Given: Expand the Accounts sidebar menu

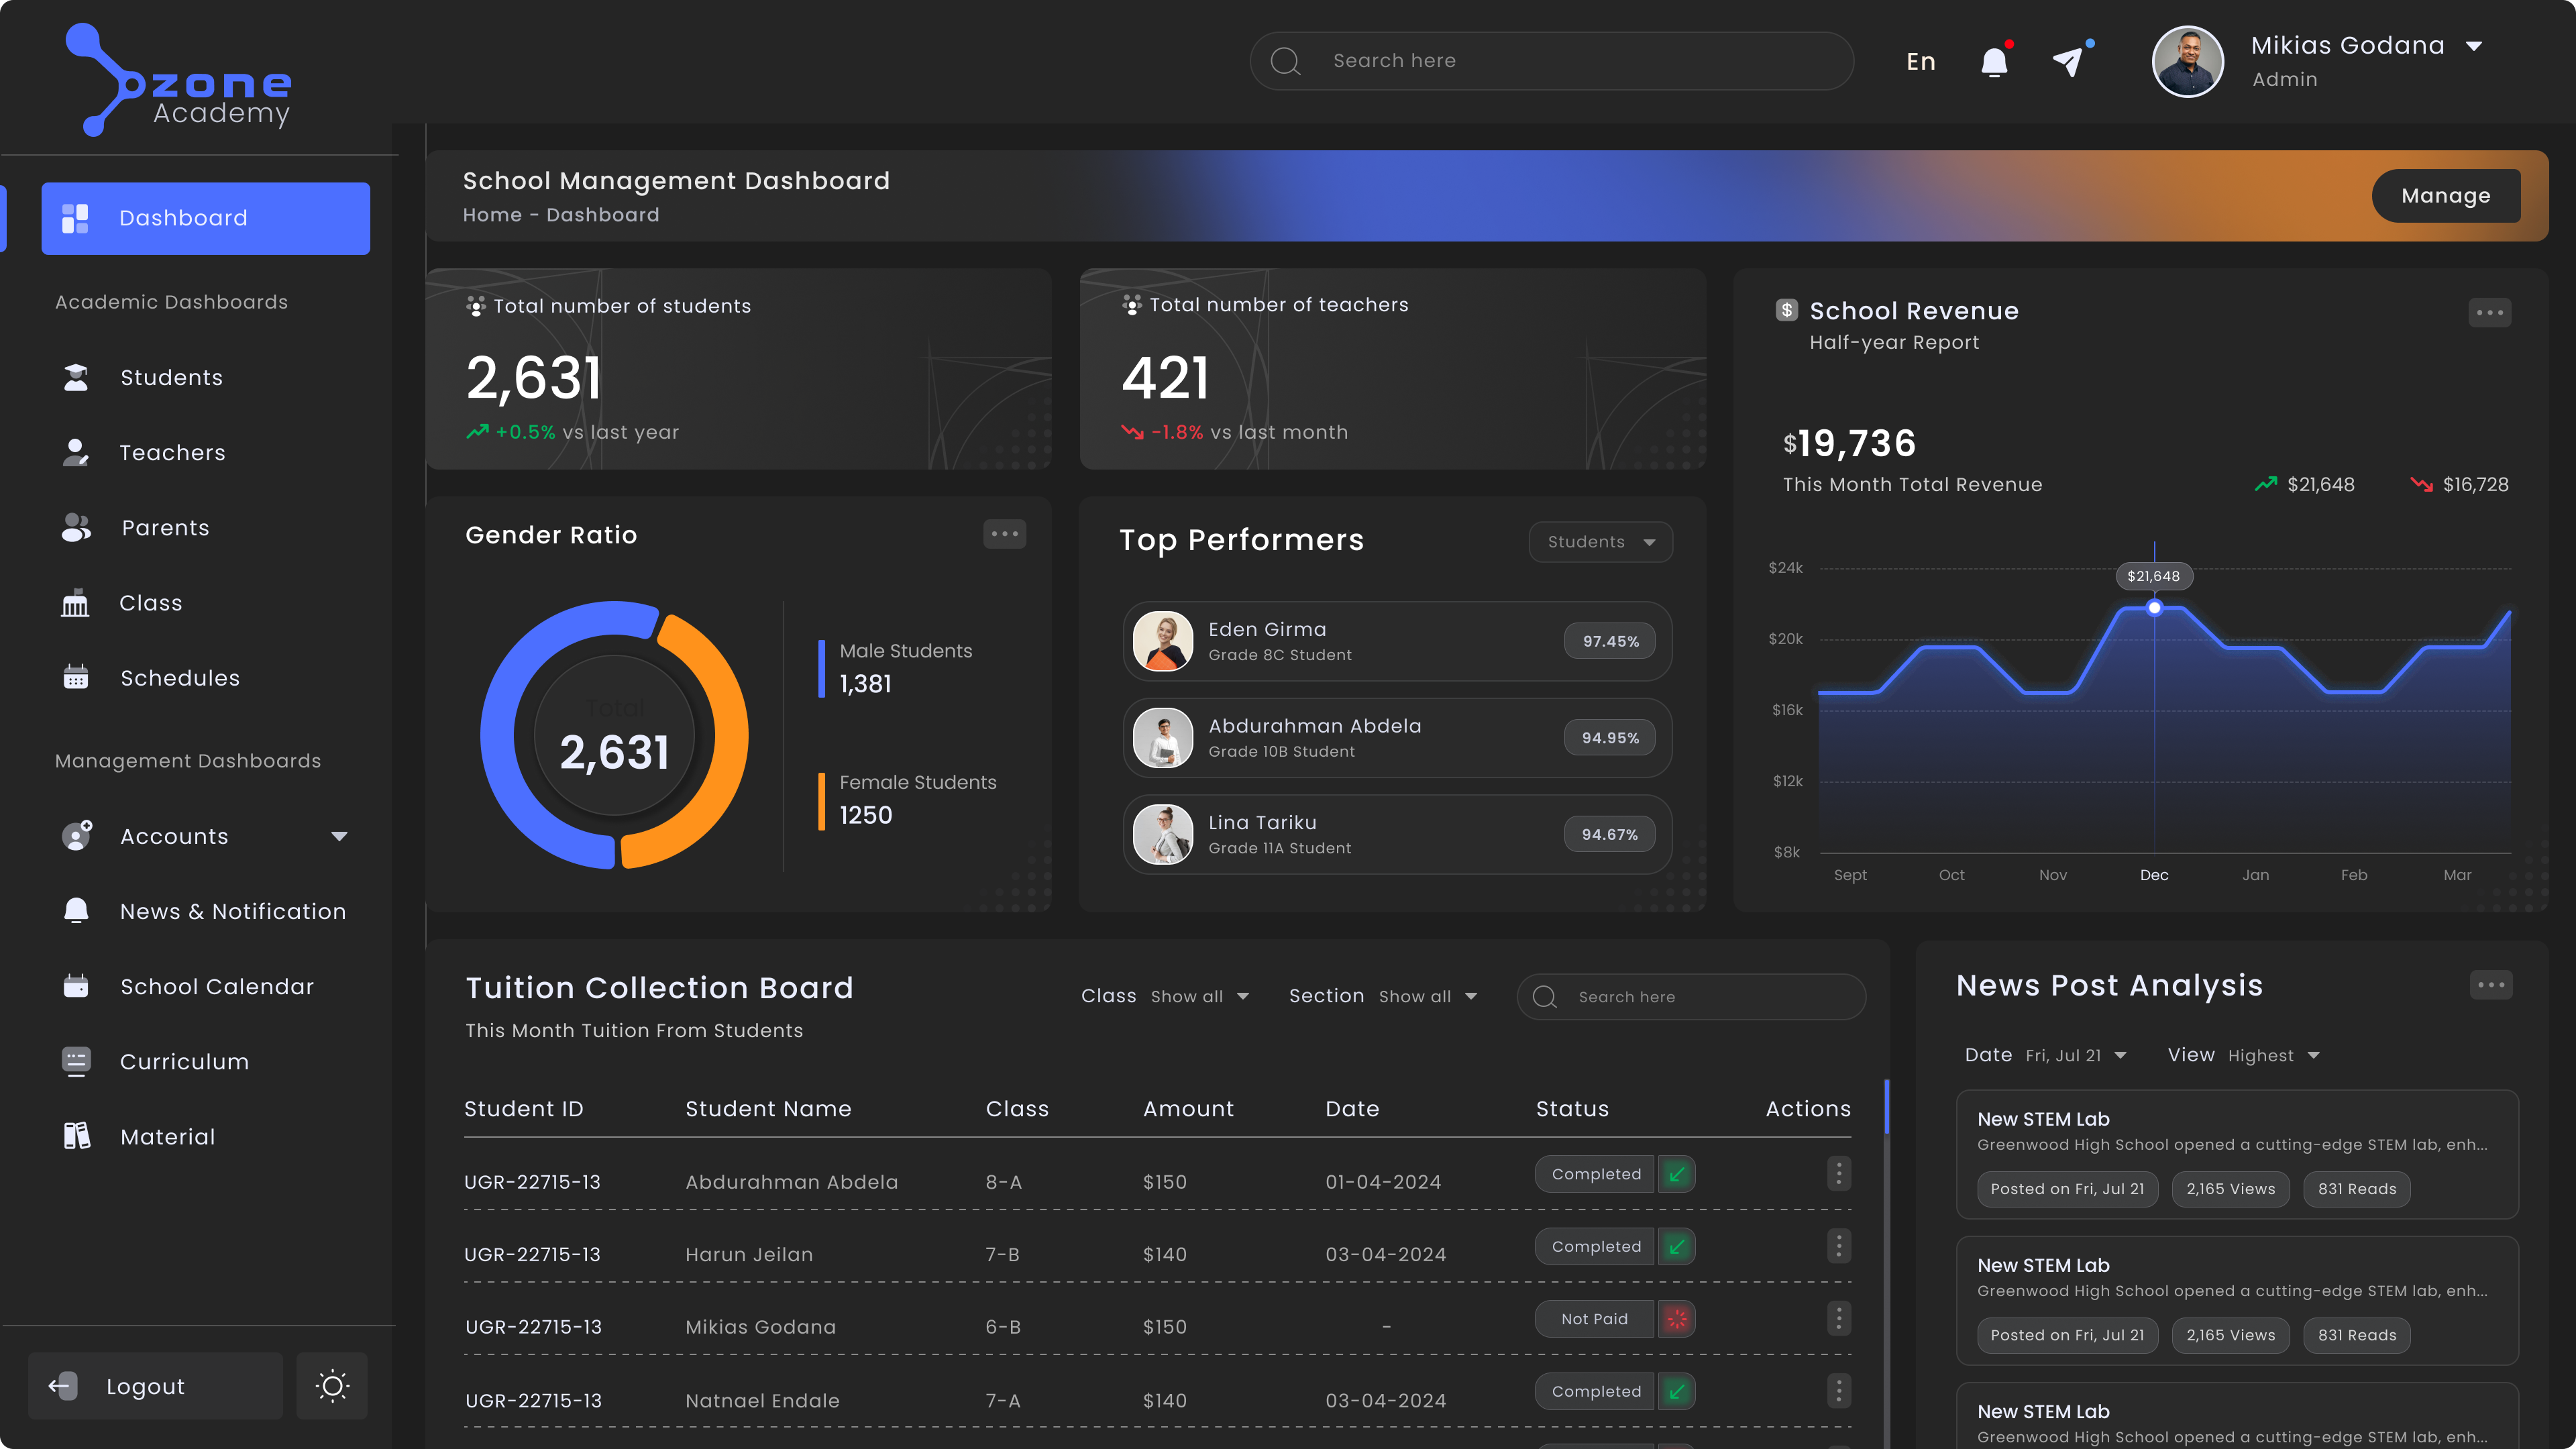Looking at the screenshot, I should tap(339, 836).
